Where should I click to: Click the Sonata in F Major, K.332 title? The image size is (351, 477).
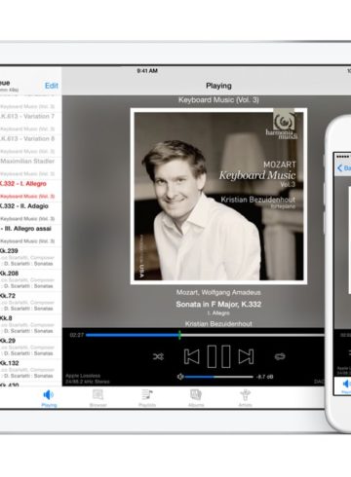pyautogui.click(x=218, y=305)
